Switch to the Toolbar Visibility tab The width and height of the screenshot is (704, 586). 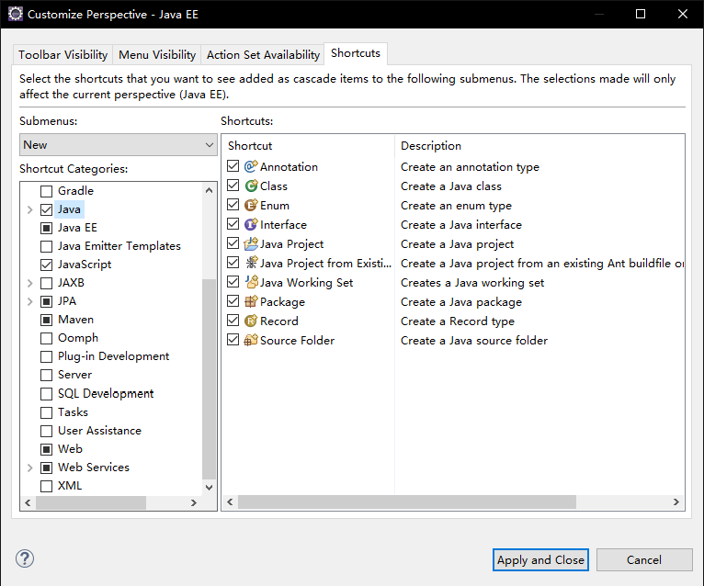click(62, 55)
